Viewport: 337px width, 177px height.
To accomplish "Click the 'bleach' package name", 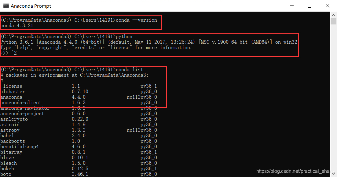I will coord(9,163).
